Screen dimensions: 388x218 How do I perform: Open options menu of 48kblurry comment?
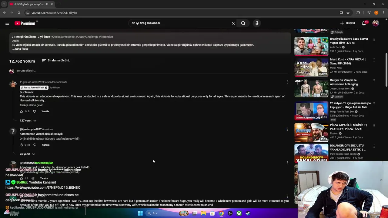pyautogui.click(x=287, y=163)
